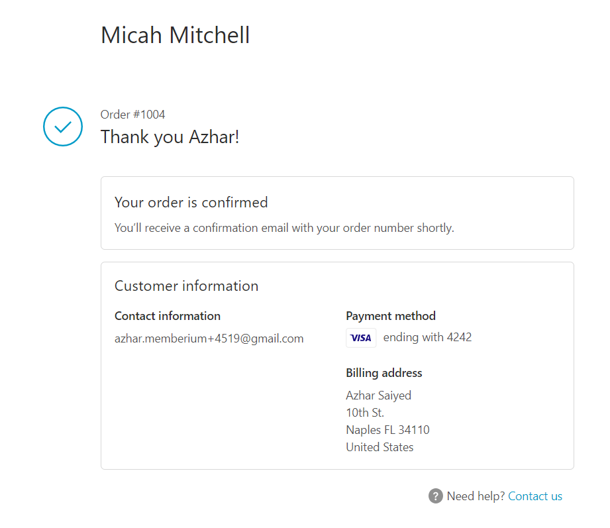Click the Micah Mitchell store name
The width and height of the screenshot is (610, 528).
pos(175,35)
